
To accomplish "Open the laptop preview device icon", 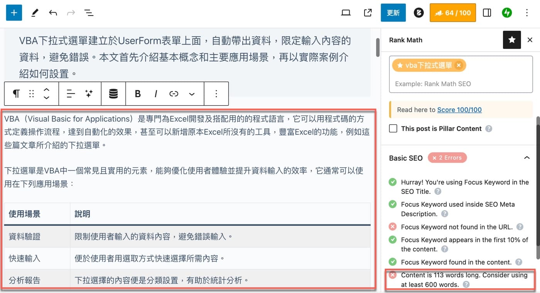I will coord(346,13).
